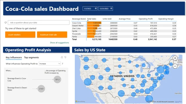Click the Wyoming bubble on the map

pos(108,69)
